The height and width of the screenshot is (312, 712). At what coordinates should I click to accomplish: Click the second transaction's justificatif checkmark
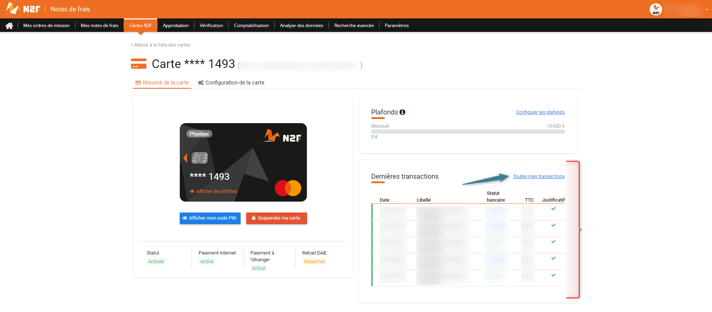click(553, 225)
